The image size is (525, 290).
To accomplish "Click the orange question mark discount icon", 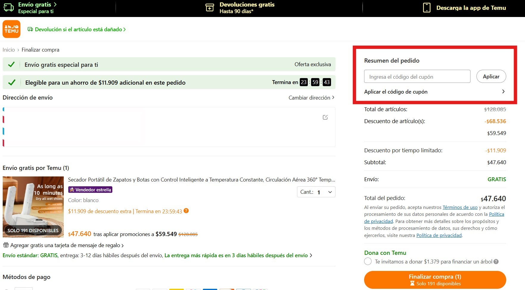I will 186,211.
